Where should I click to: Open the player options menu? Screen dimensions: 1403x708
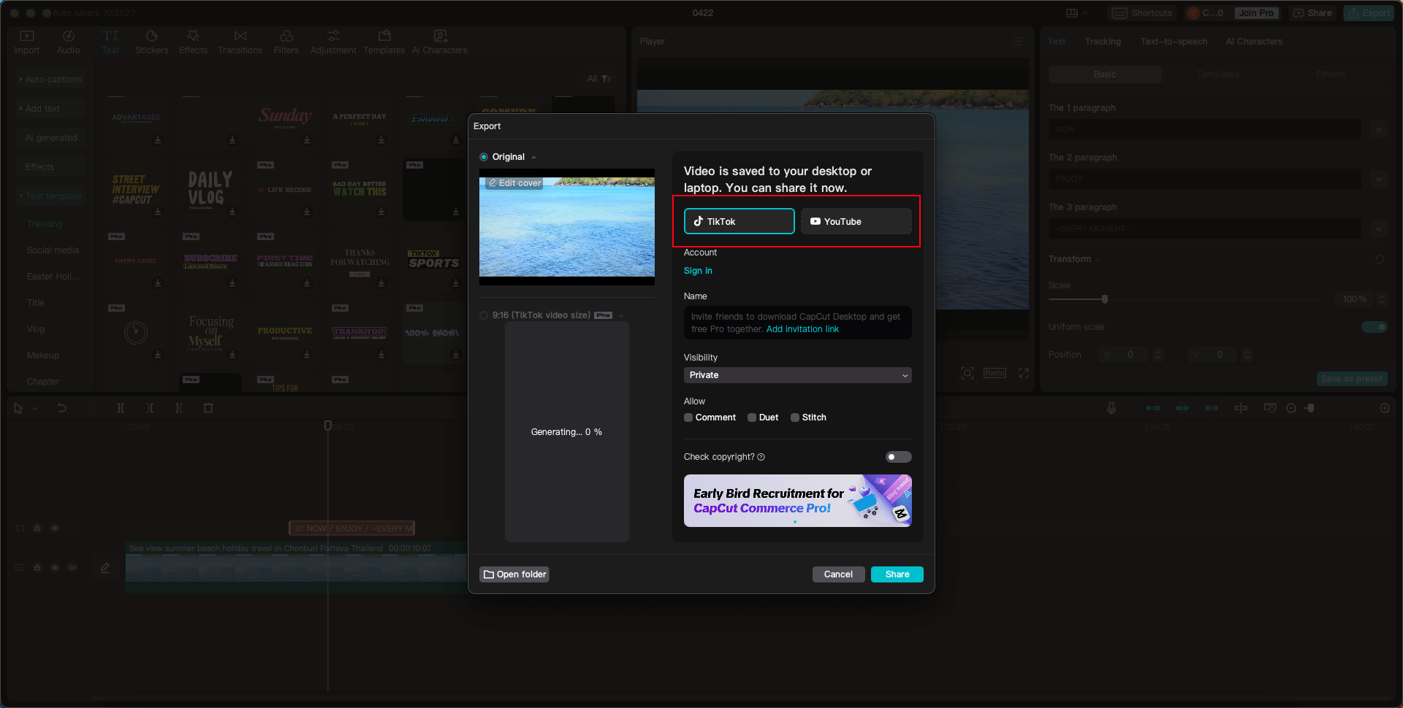pos(1018,42)
